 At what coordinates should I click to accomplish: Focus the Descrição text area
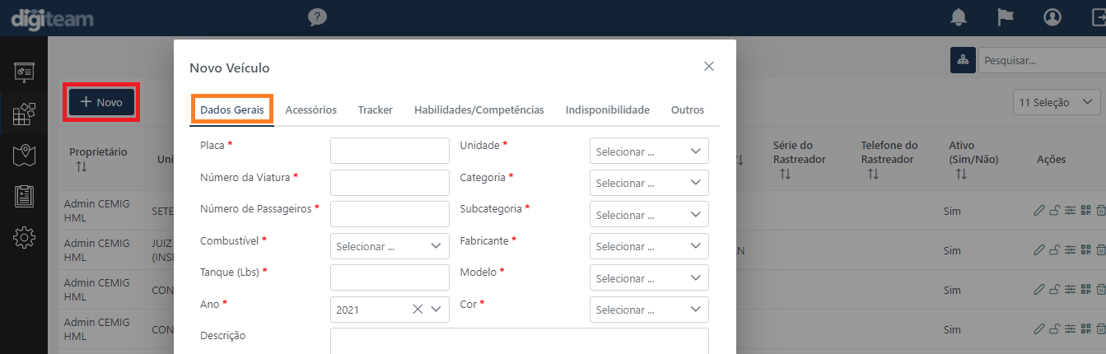520,341
